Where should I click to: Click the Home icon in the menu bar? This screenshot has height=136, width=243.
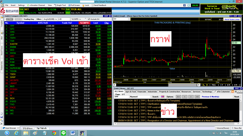[x=2, y=5]
